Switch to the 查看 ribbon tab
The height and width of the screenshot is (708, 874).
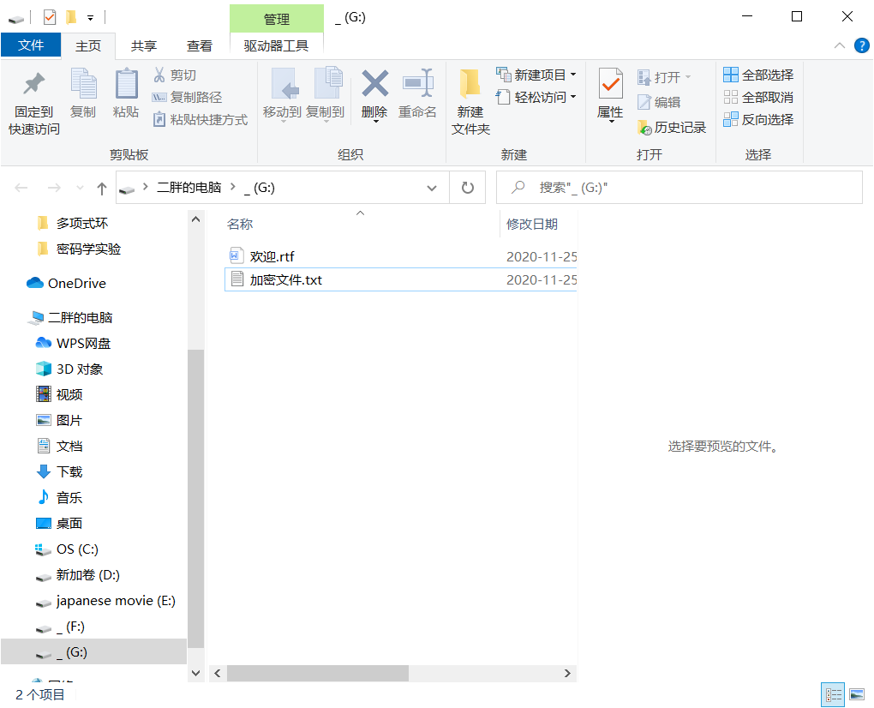[x=199, y=45]
